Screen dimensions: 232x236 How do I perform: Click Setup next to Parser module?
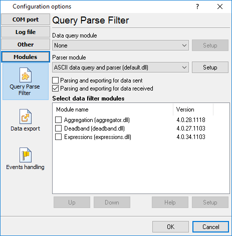pyautogui.click(x=210, y=67)
